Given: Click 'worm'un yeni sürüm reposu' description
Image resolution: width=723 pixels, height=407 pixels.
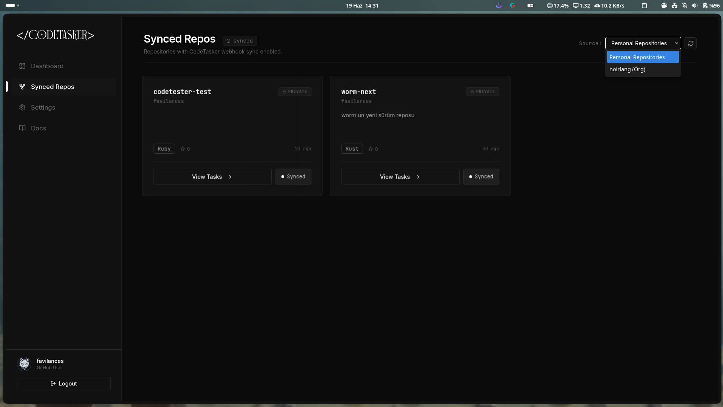Looking at the screenshot, I should coord(378,115).
